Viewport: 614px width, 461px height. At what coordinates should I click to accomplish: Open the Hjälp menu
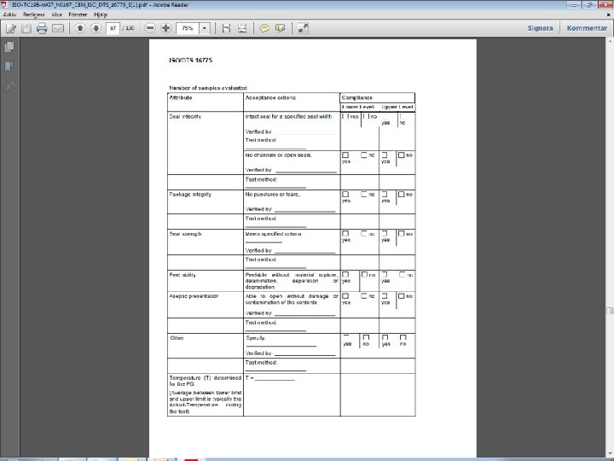coord(101,15)
